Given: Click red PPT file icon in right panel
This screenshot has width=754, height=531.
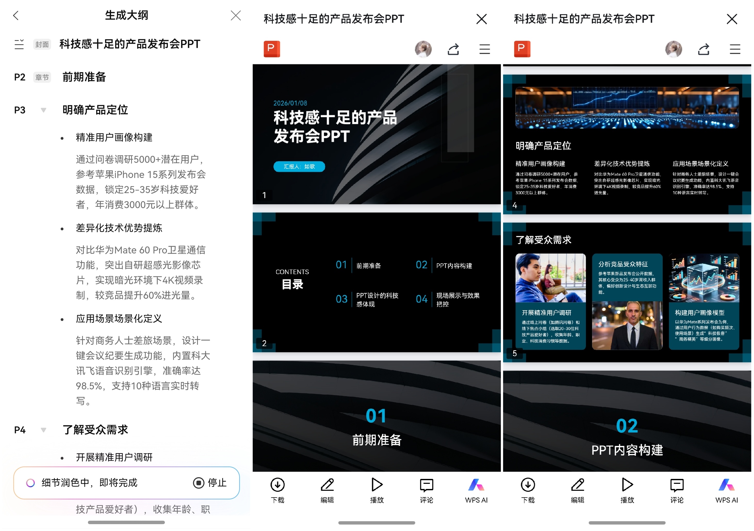Looking at the screenshot, I should [522, 49].
